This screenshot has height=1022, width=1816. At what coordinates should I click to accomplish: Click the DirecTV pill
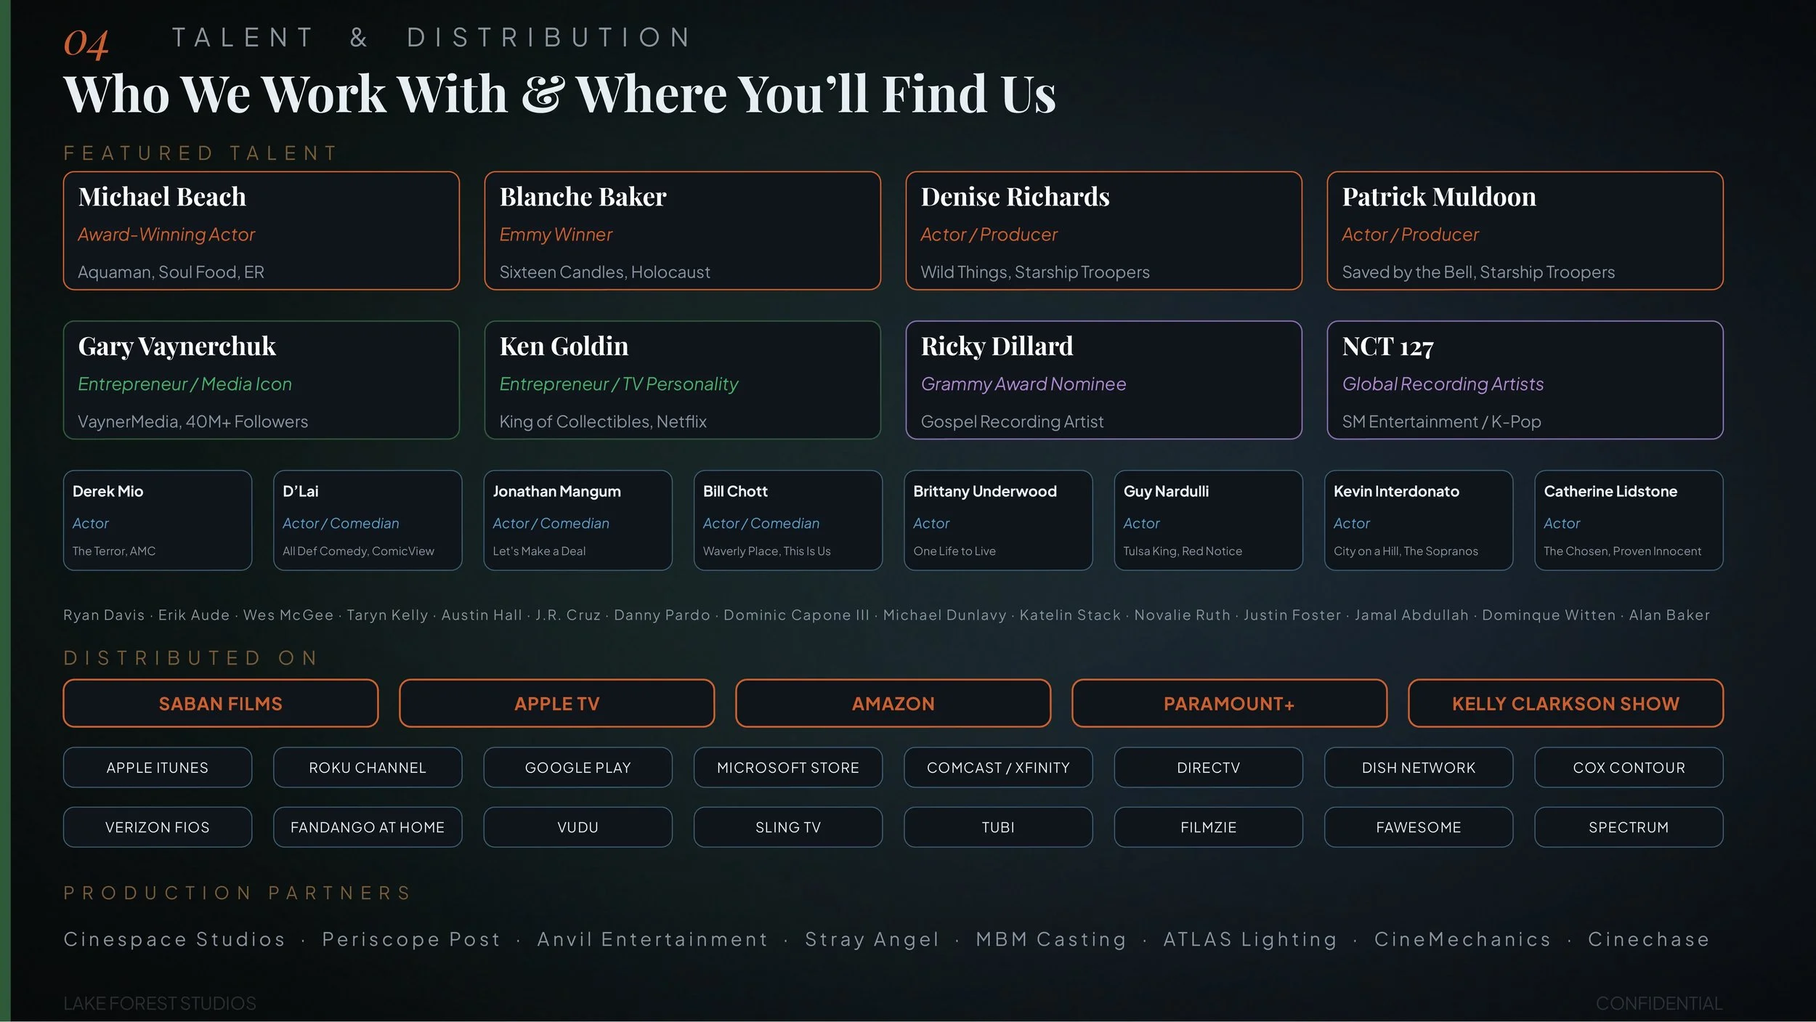coord(1209,767)
